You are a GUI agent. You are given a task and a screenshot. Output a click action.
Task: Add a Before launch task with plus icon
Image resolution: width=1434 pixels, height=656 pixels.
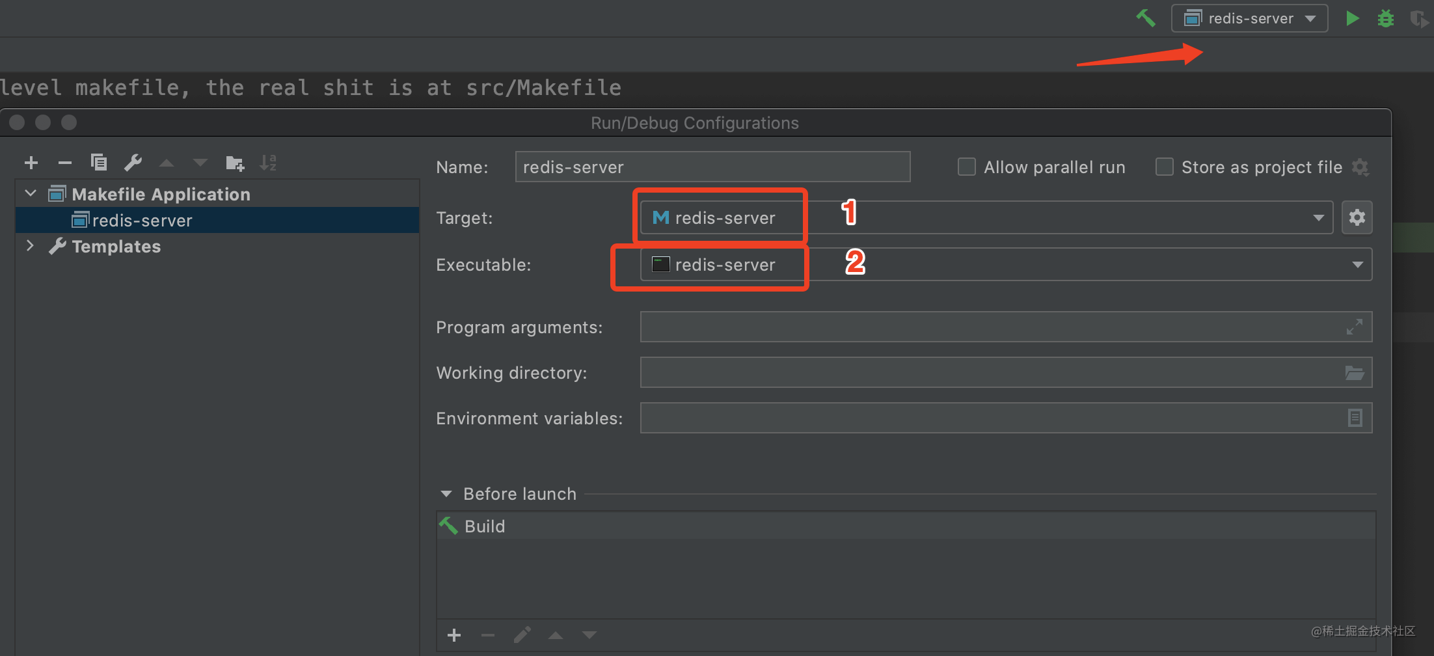coord(454,635)
